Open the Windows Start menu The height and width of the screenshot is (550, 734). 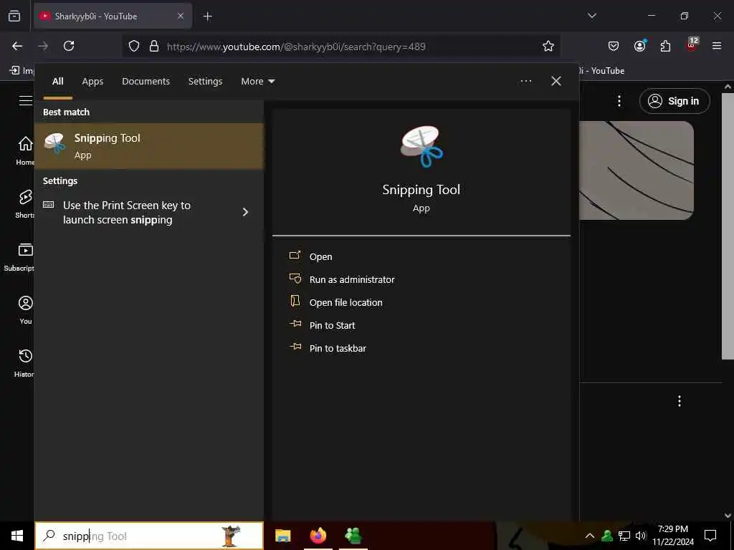click(17, 536)
